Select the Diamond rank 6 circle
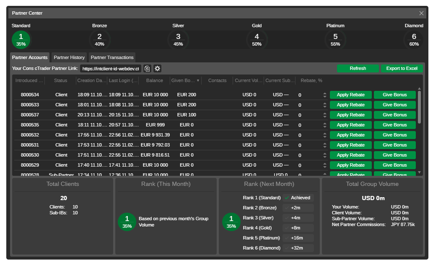433x265 pixels. coord(414,40)
